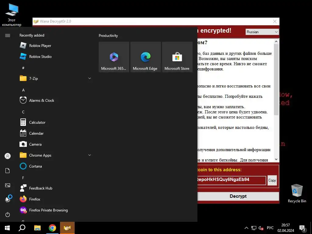312x234 pixels.
Task: Switch input language РУС indicator
Action: click(270, 228)
